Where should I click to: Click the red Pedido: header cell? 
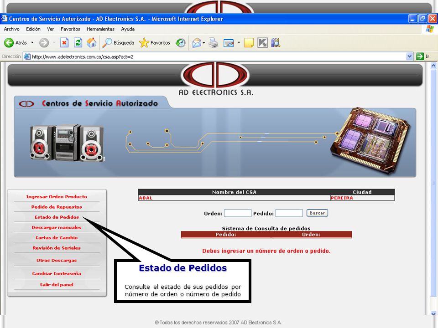coord(226,235)
